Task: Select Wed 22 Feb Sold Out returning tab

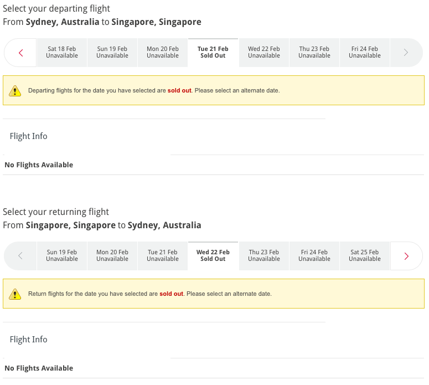Action: 213,256
